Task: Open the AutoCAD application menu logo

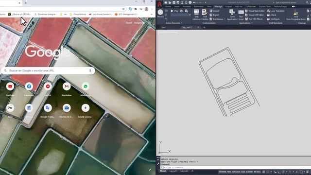Action: pos(160,4)
